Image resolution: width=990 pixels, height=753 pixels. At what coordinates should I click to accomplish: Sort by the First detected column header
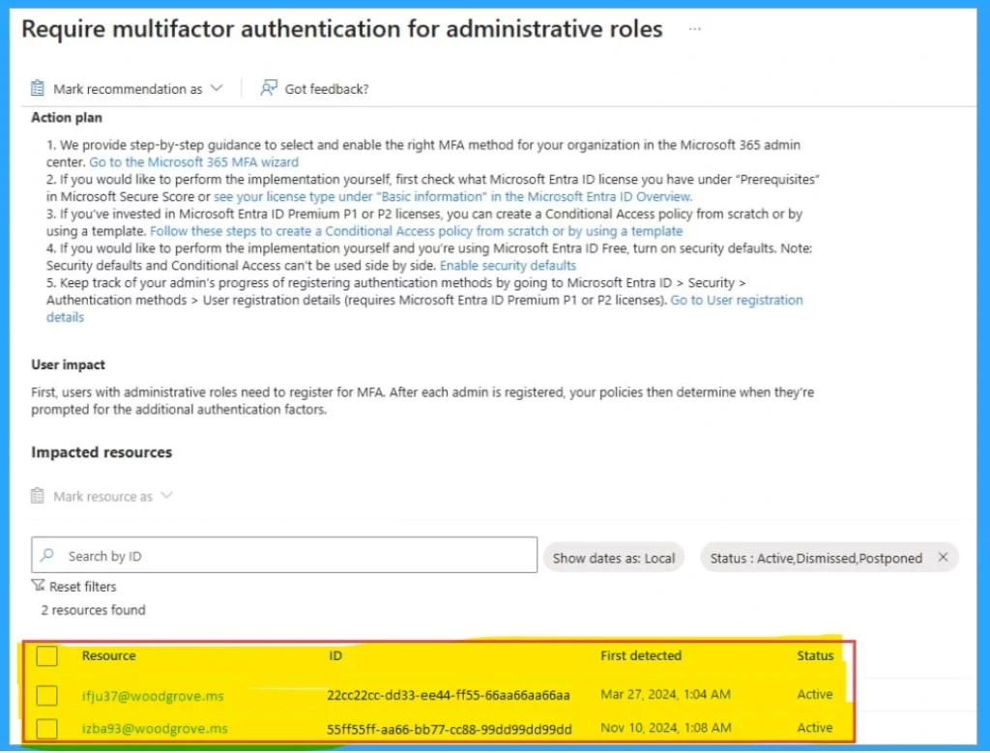[641, 655]
